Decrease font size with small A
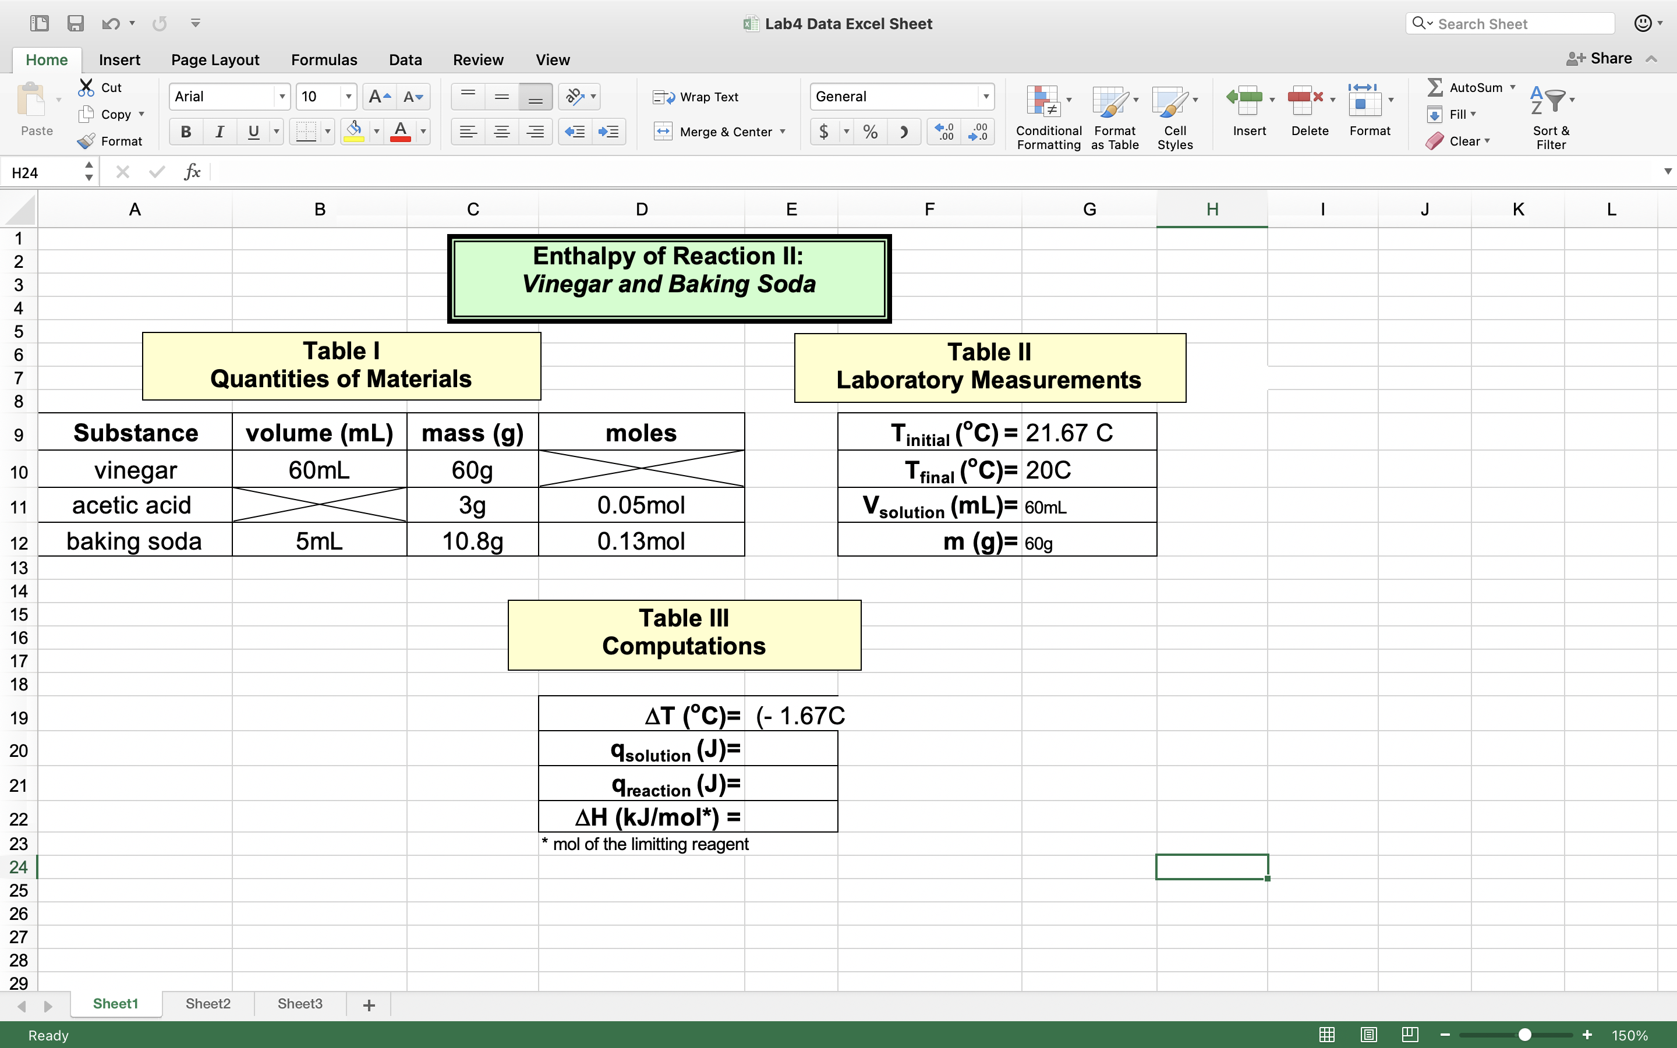 (x=413, y=96)
